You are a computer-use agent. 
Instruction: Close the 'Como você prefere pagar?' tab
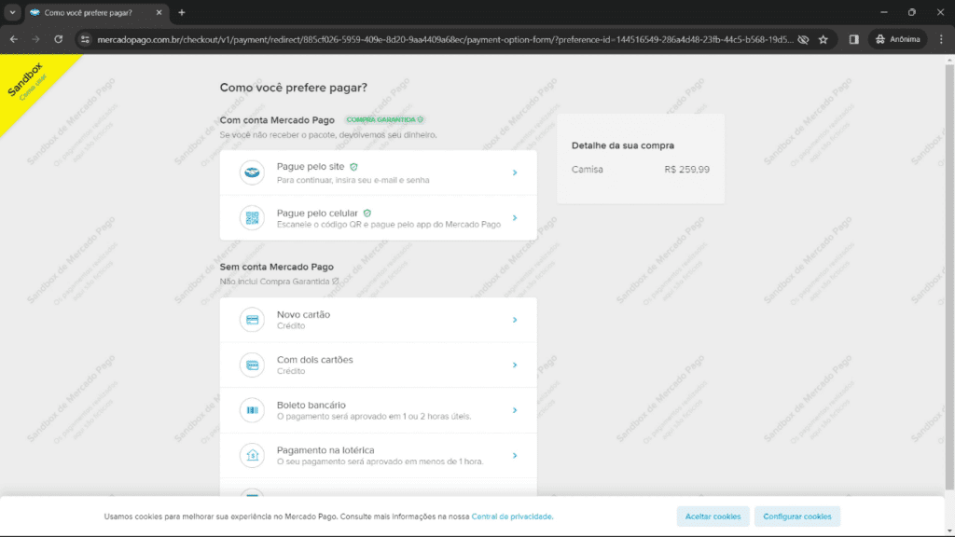pyautogui.click(x=159, y=12)
